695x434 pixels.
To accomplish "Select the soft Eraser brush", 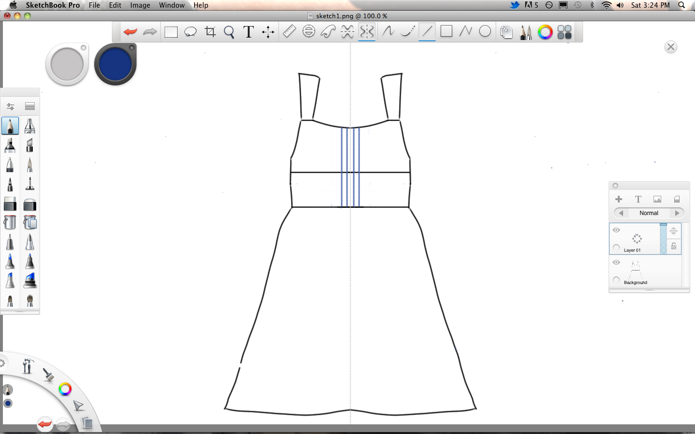I will (x=30, y=204).
